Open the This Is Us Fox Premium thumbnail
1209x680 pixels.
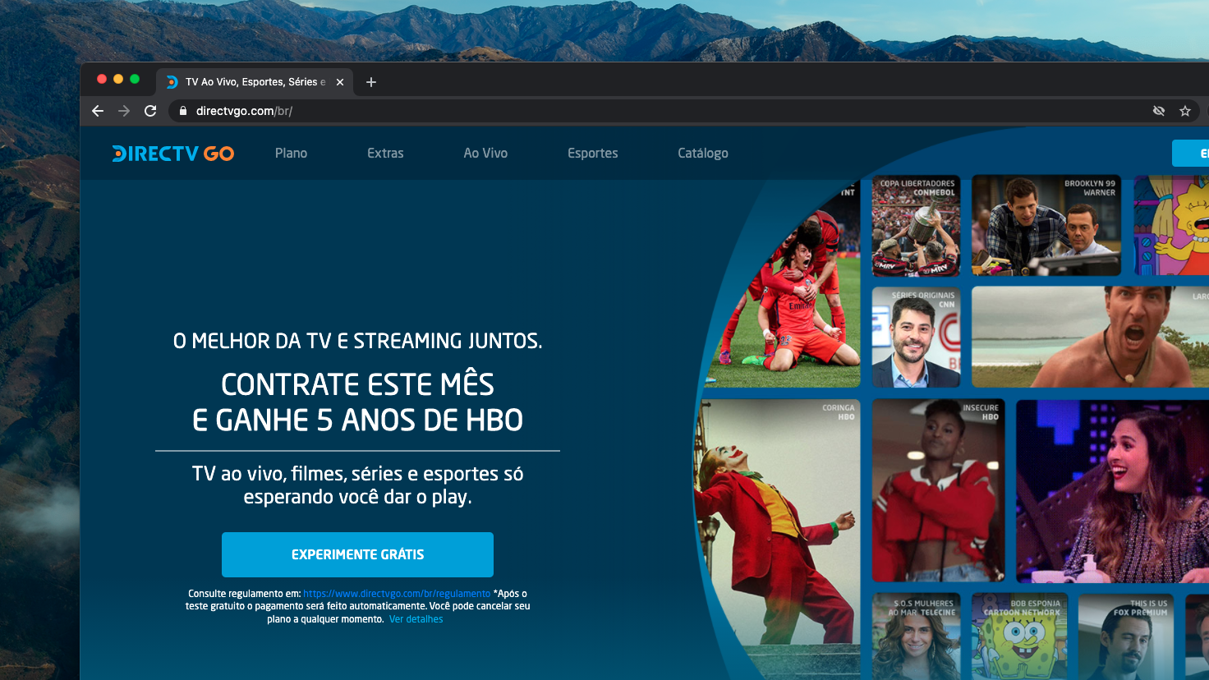click(1126, 636)
